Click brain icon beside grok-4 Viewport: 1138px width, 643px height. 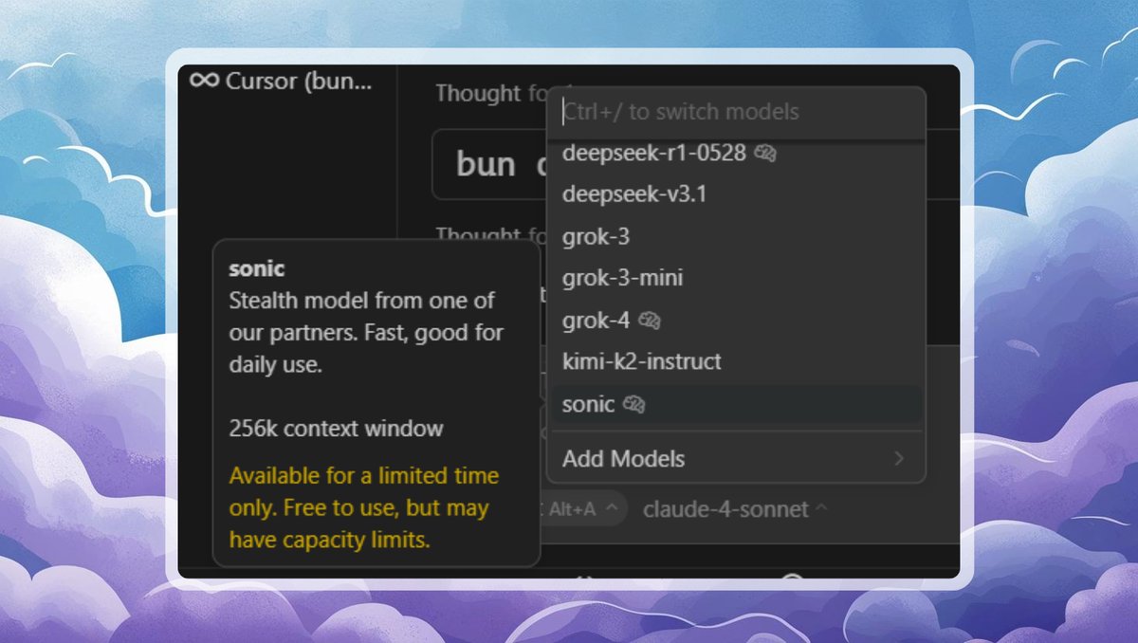pyautogui.click(x=650, y=321)
